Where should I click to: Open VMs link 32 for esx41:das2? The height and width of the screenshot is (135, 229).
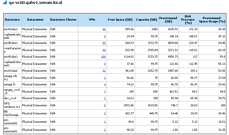tap(104, 71)
